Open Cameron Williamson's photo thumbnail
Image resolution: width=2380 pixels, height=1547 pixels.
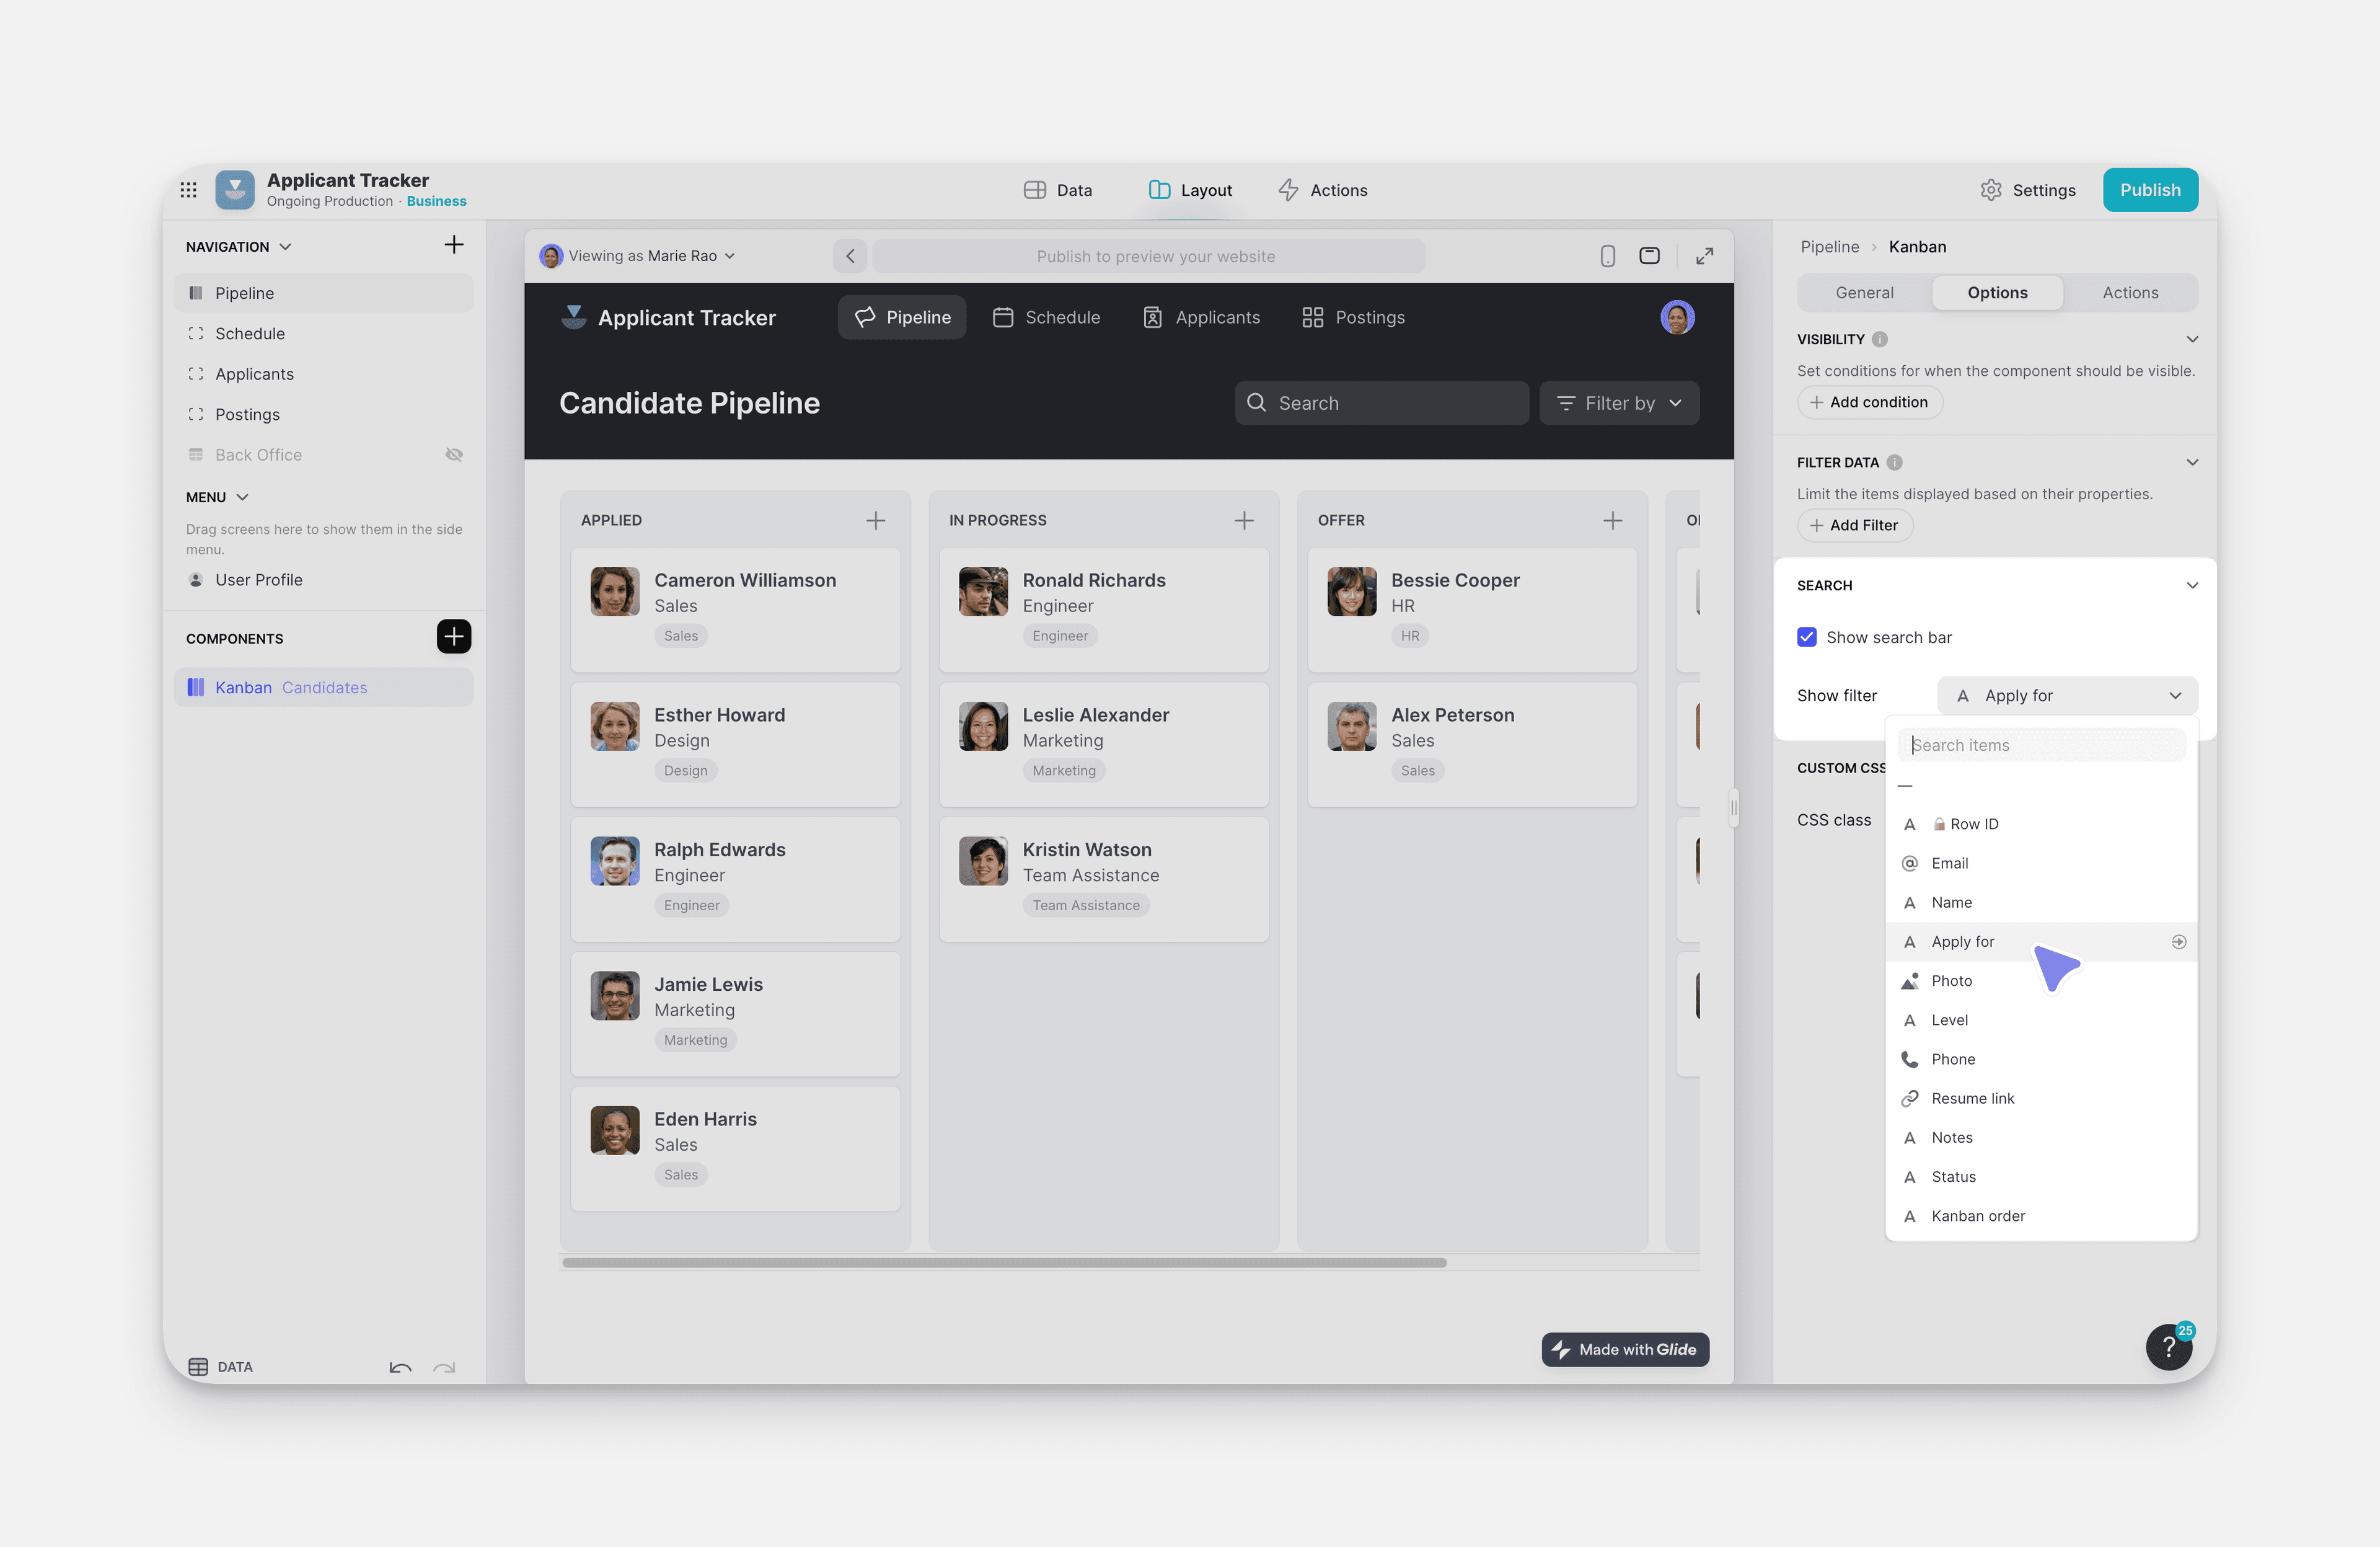click(x=614, y=592)
